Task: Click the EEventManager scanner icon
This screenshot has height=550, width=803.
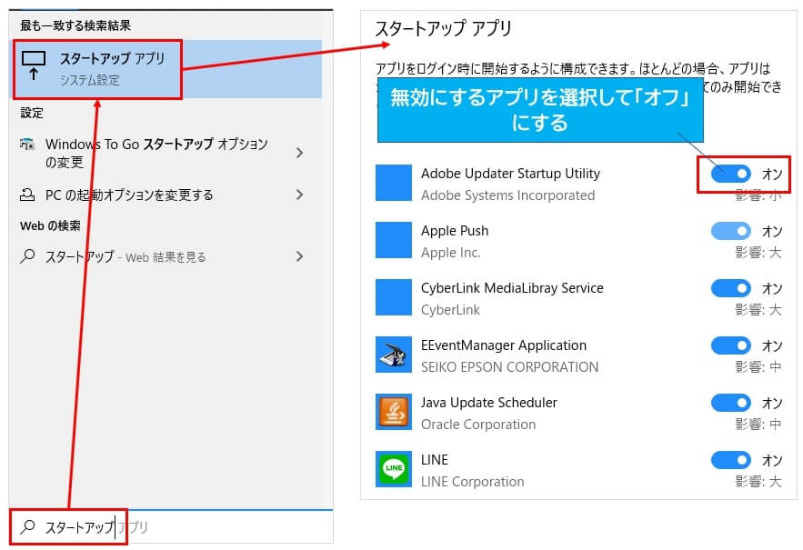Action: tap(393, 355)
